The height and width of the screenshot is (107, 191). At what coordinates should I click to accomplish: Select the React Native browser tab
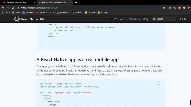pos(55,2)
